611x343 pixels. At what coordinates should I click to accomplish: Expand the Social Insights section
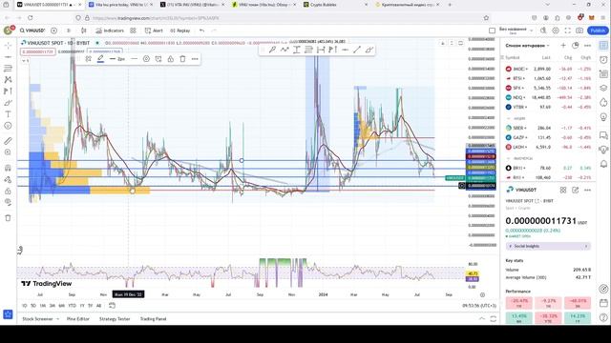pyautogui.click(x=548, y=246)
